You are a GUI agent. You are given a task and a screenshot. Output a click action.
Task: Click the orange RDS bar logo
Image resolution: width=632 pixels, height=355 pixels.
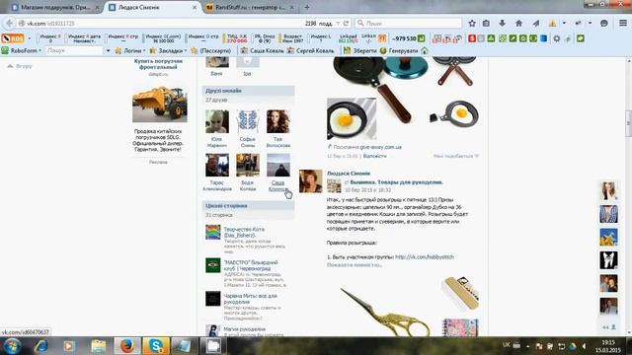[13, 38]
